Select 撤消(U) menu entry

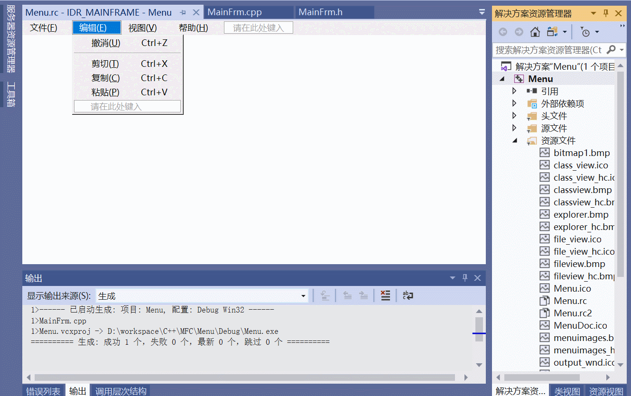pos(128,43)
